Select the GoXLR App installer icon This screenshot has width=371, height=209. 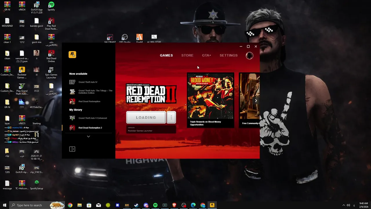tap(37, 8)
